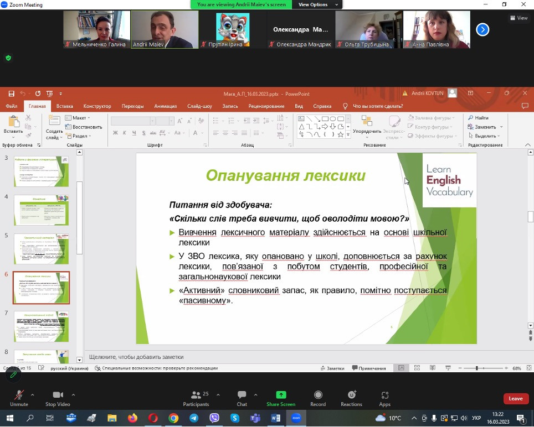The height and width of the screenshot is (427, 534).
Task: Toggle Stop Video in Zoom toolbar
Action: [x=58, y=398]
